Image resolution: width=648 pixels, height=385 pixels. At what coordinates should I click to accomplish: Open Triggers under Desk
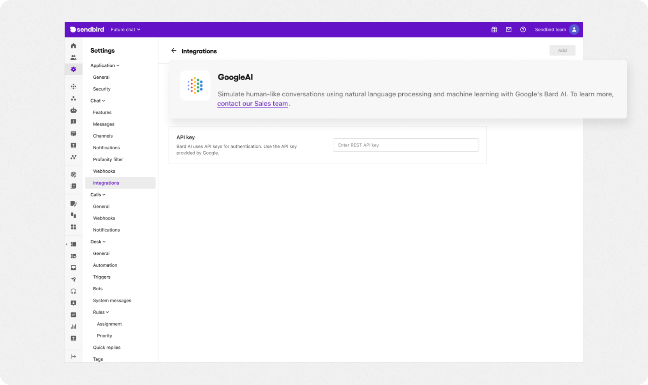coord(102,277)
